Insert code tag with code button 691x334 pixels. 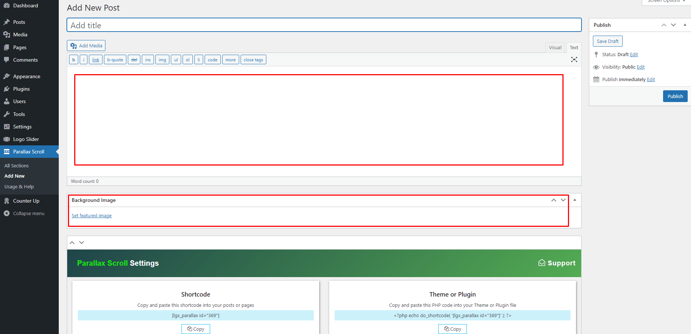click(213, 59)
